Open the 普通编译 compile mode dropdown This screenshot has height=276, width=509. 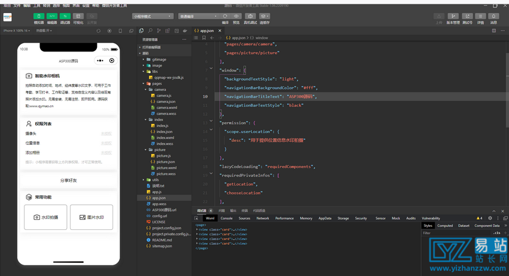pos(198,16)
